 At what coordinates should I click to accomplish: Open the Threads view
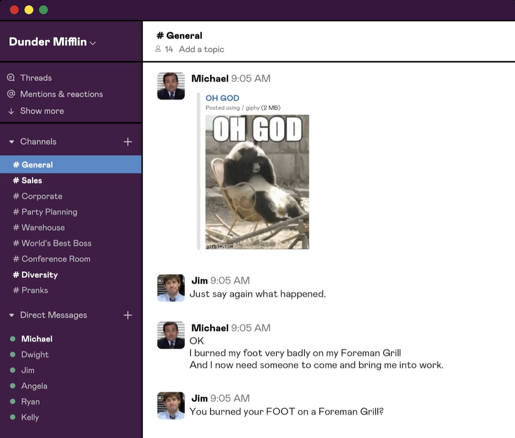point(35,77)
